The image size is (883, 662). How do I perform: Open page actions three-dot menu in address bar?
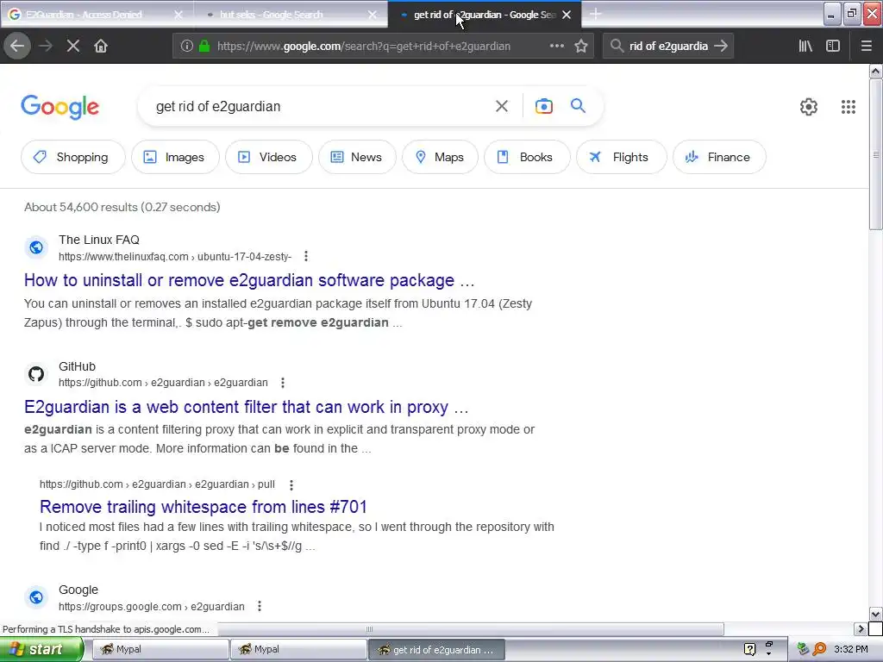pyautogui.click(x=556, y=47)
